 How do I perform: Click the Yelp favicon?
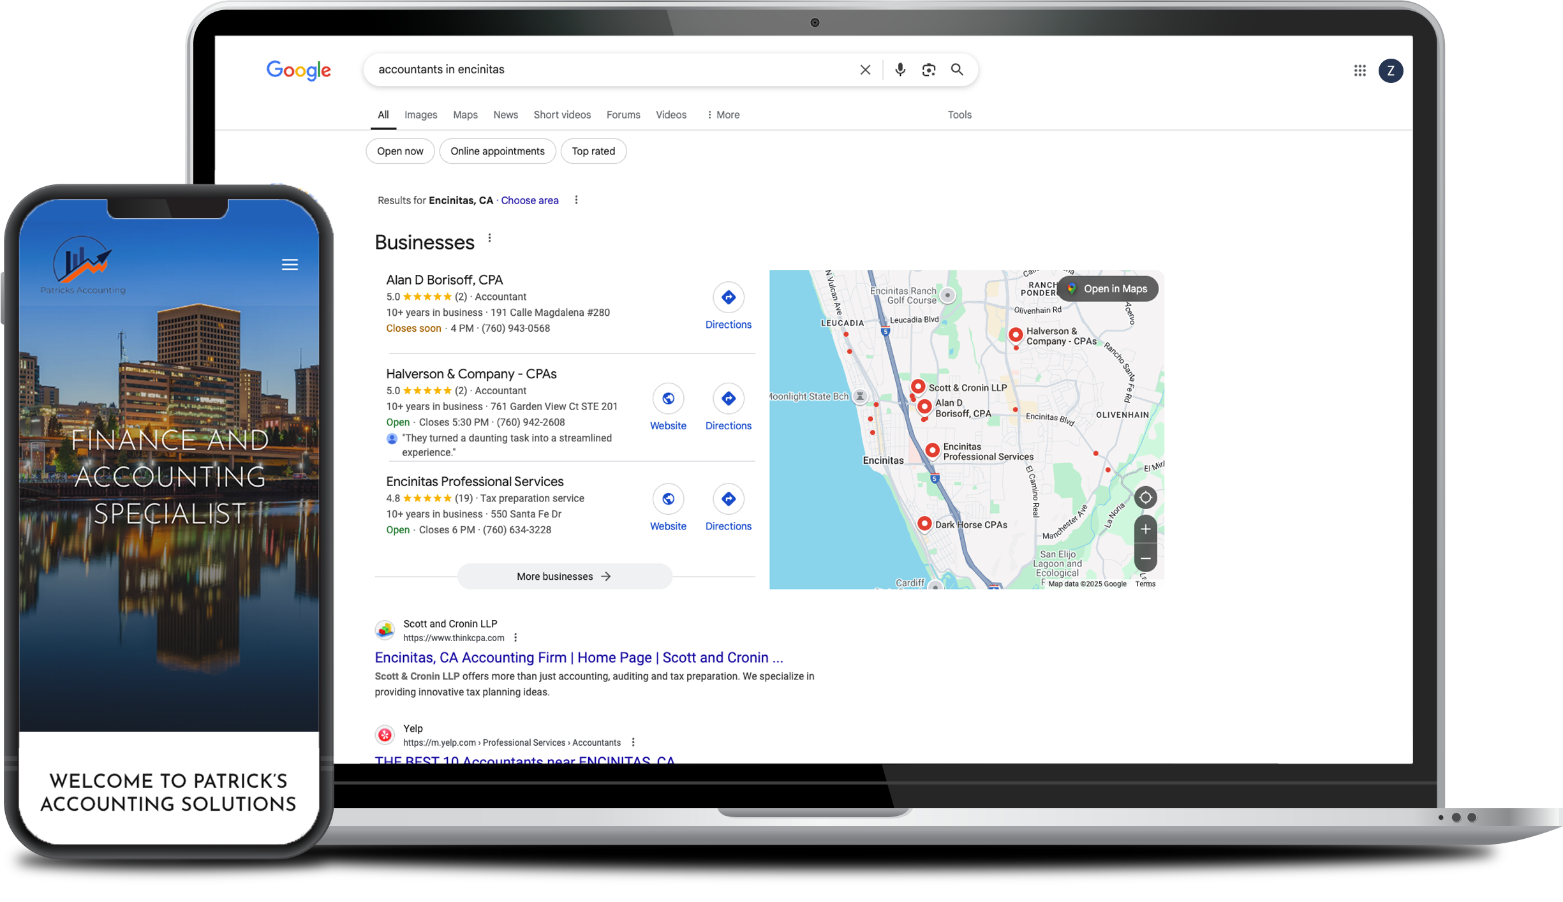[385, 735]
